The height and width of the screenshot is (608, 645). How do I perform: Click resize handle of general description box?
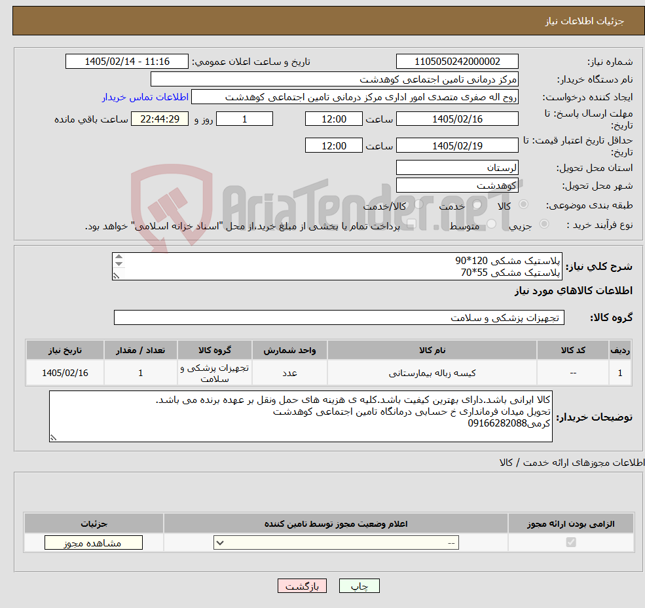(x=116, y=276)
